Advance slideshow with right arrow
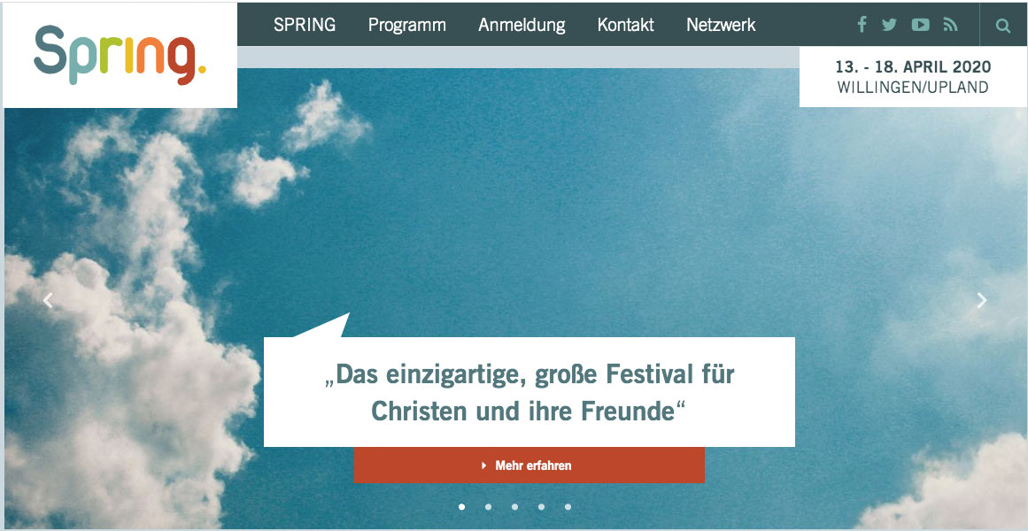This screenshot has width=1028, height=531. pyautogui.click(x=981, y=300)
